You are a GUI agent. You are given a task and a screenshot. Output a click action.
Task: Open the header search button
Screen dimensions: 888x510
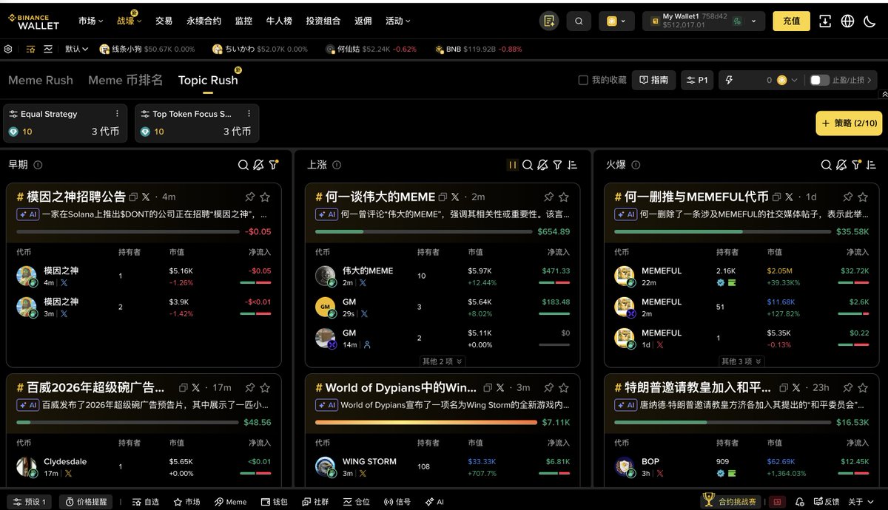click(x=579, y=21)
